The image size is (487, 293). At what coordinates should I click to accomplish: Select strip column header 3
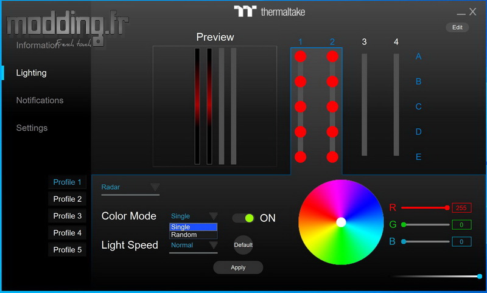[364, 42]
